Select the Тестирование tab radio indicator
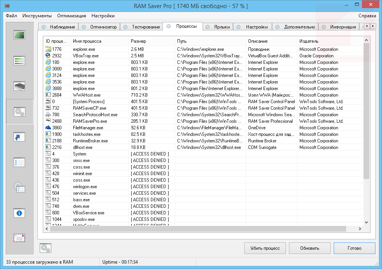 pos(125,27)
